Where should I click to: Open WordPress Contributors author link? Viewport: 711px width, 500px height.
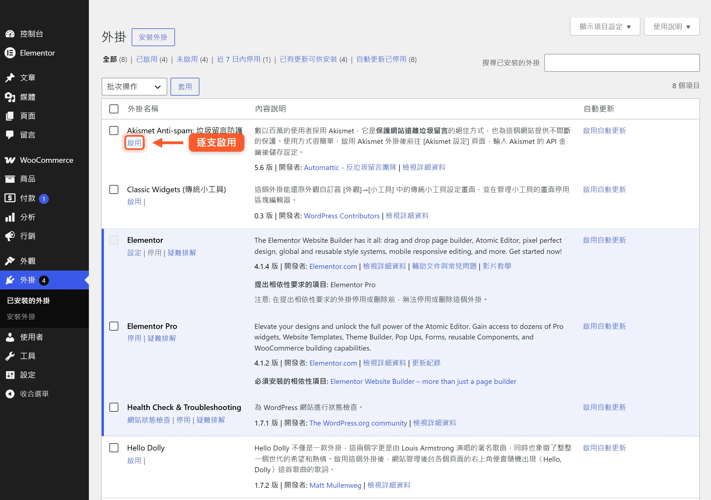(342, 216)
